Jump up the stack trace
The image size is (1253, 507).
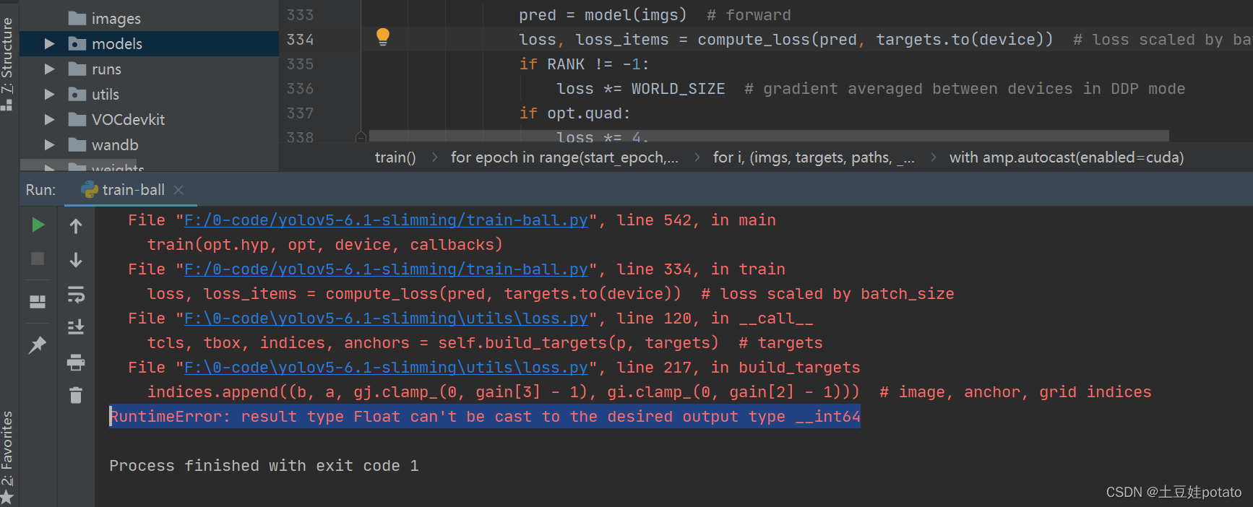pyautogui.click(x=76, y=226)
